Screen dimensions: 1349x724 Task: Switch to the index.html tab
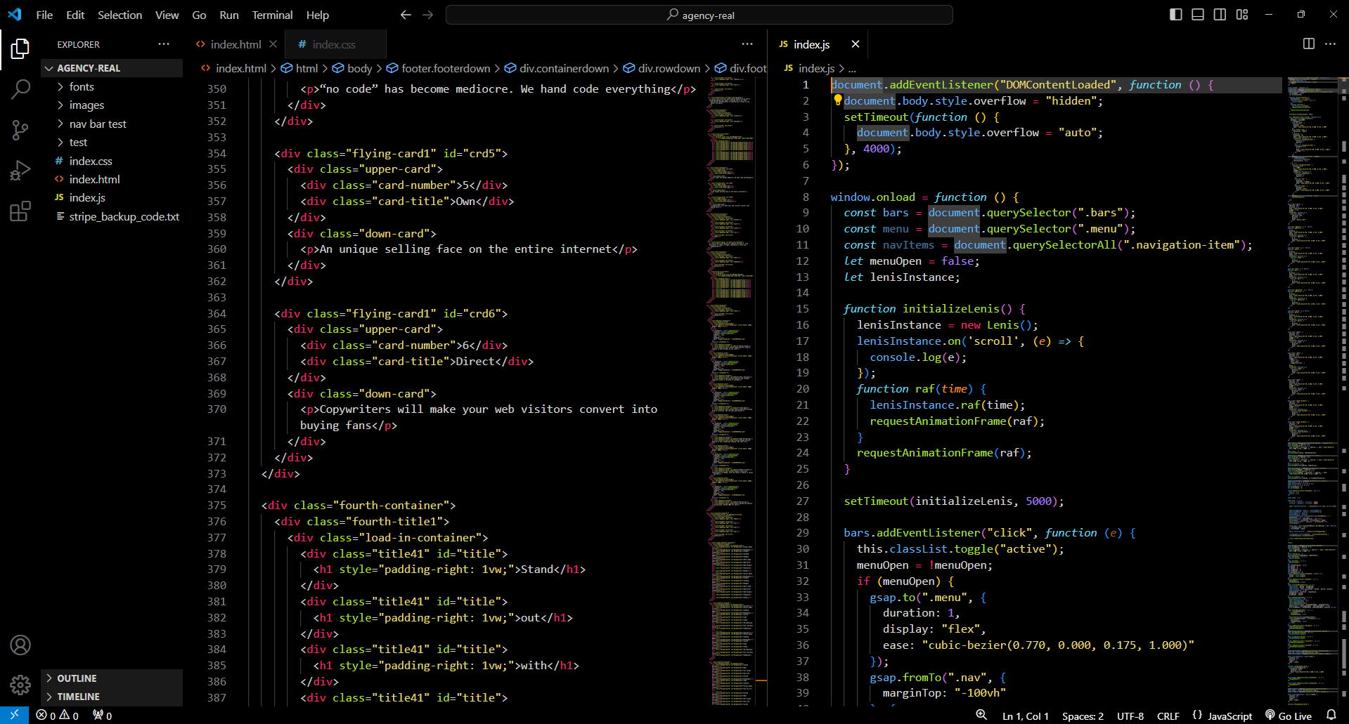click(x=235, y=44)
